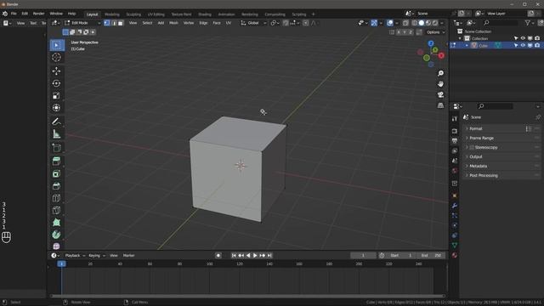Screen dimensions: 544x306
Task: Enable face select mode
Action: [121, 23]
